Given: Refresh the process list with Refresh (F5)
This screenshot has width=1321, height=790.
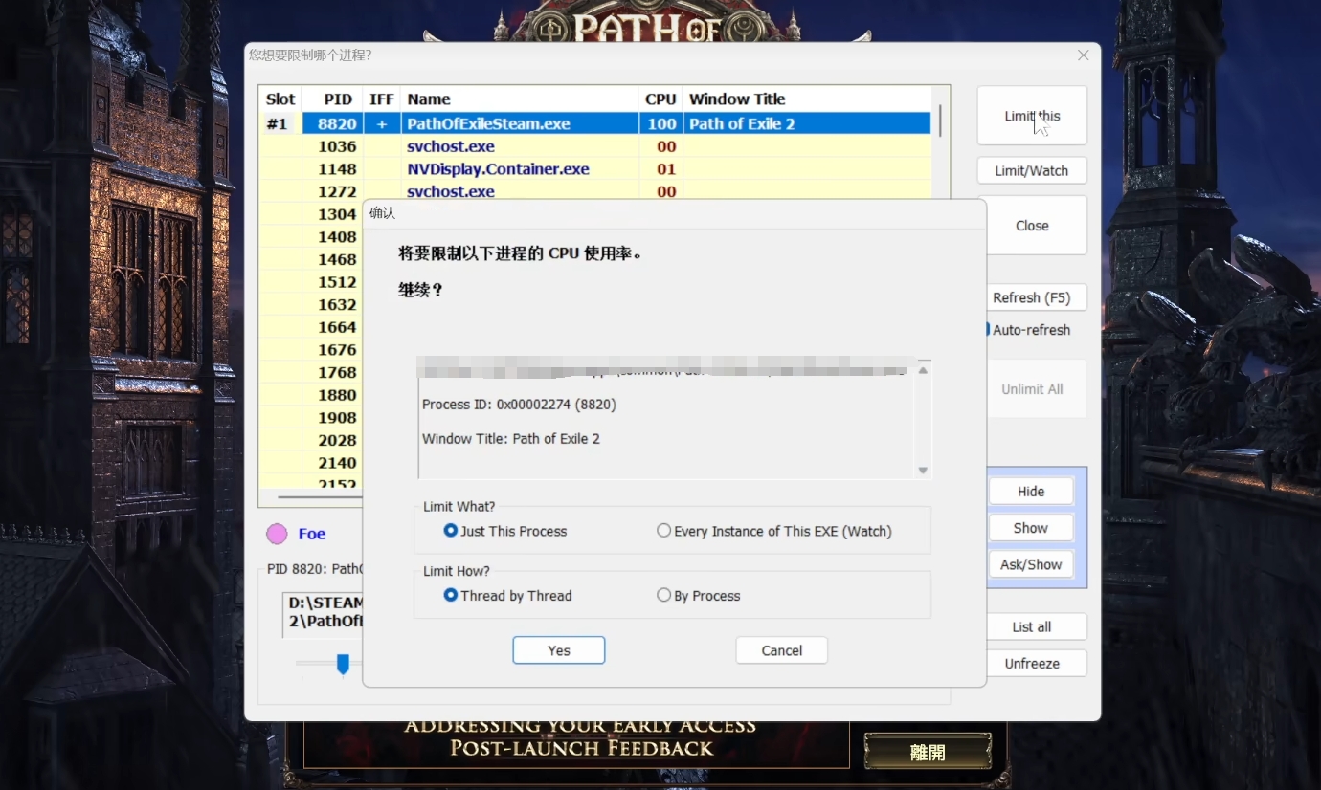Looking at the screenshot, I should [1037, 296].
